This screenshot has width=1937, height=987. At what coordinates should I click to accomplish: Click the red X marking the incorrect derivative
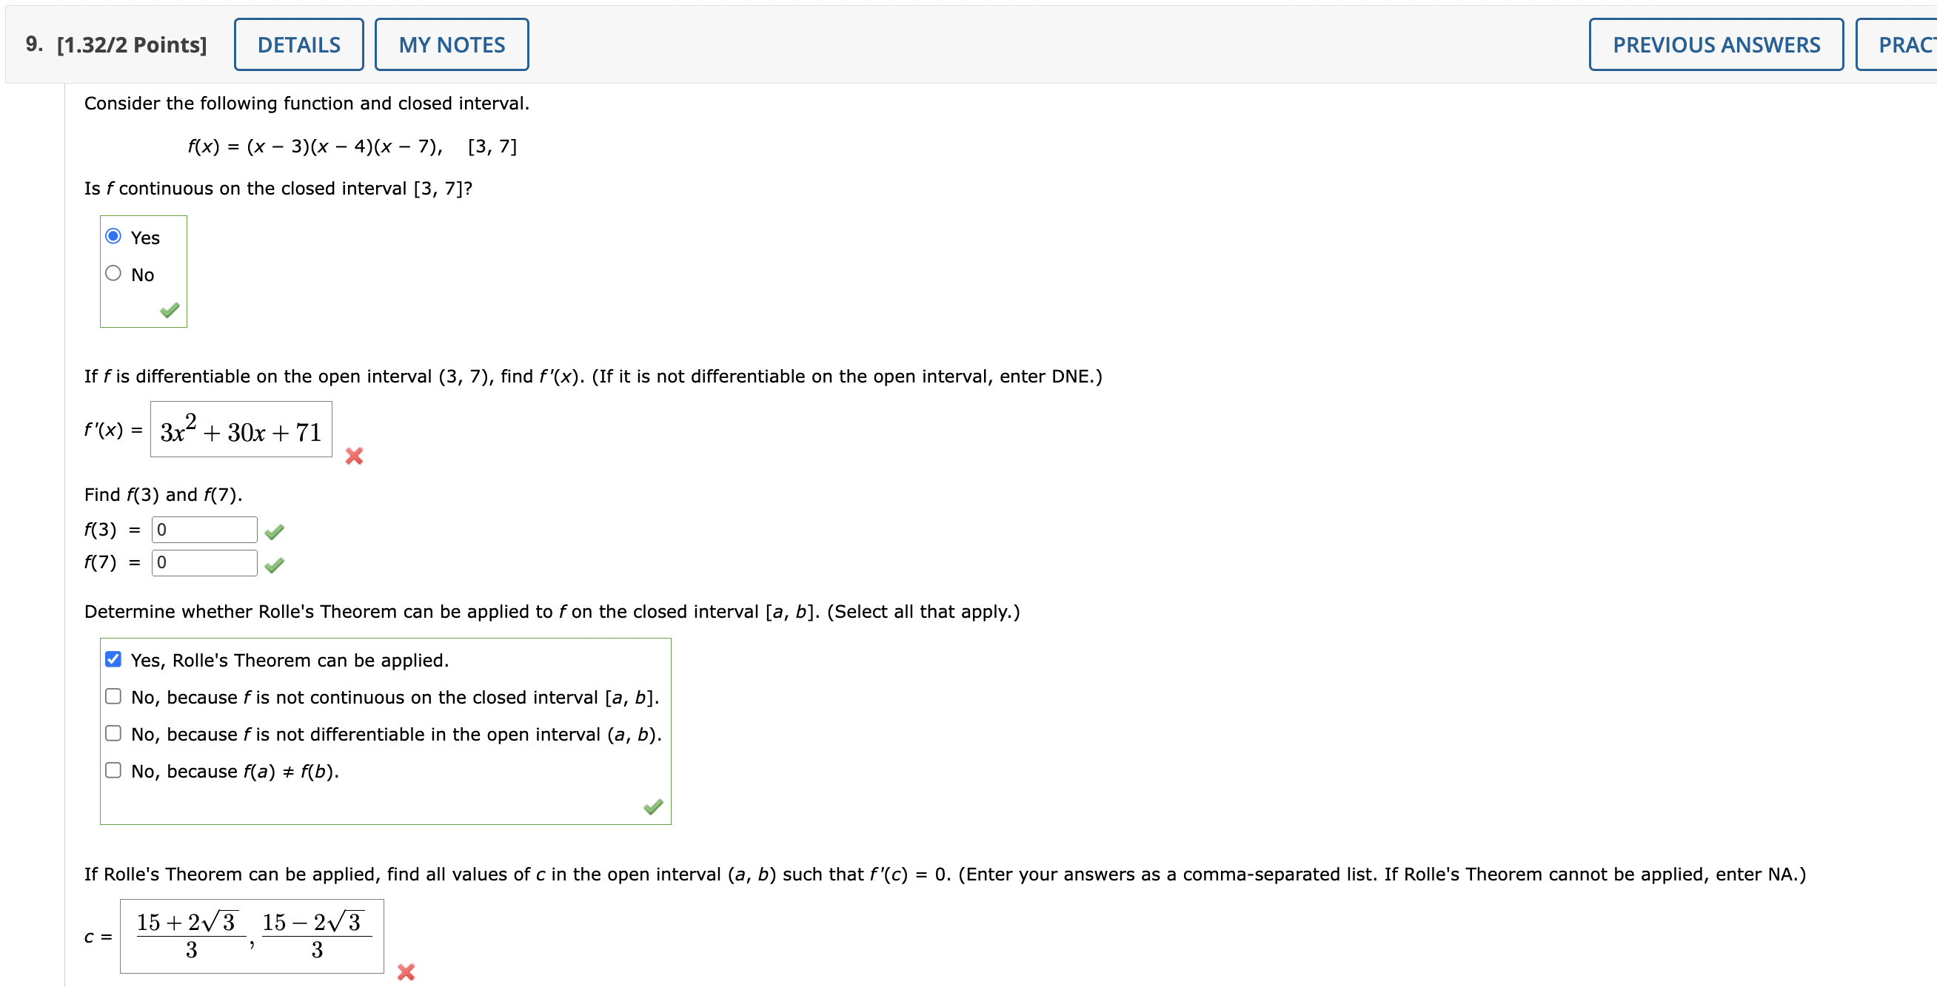click(354, 456)
